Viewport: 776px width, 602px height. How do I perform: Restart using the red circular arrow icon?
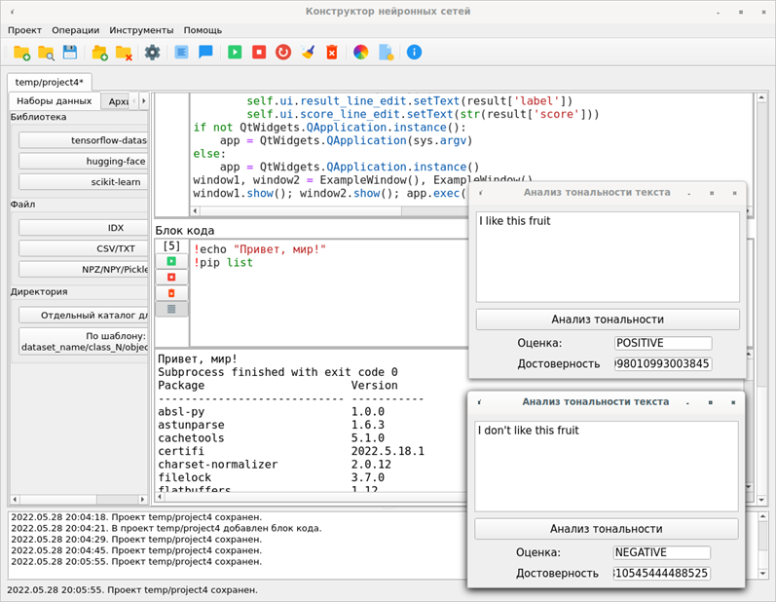pyautogui.click(x=283, y=52)
